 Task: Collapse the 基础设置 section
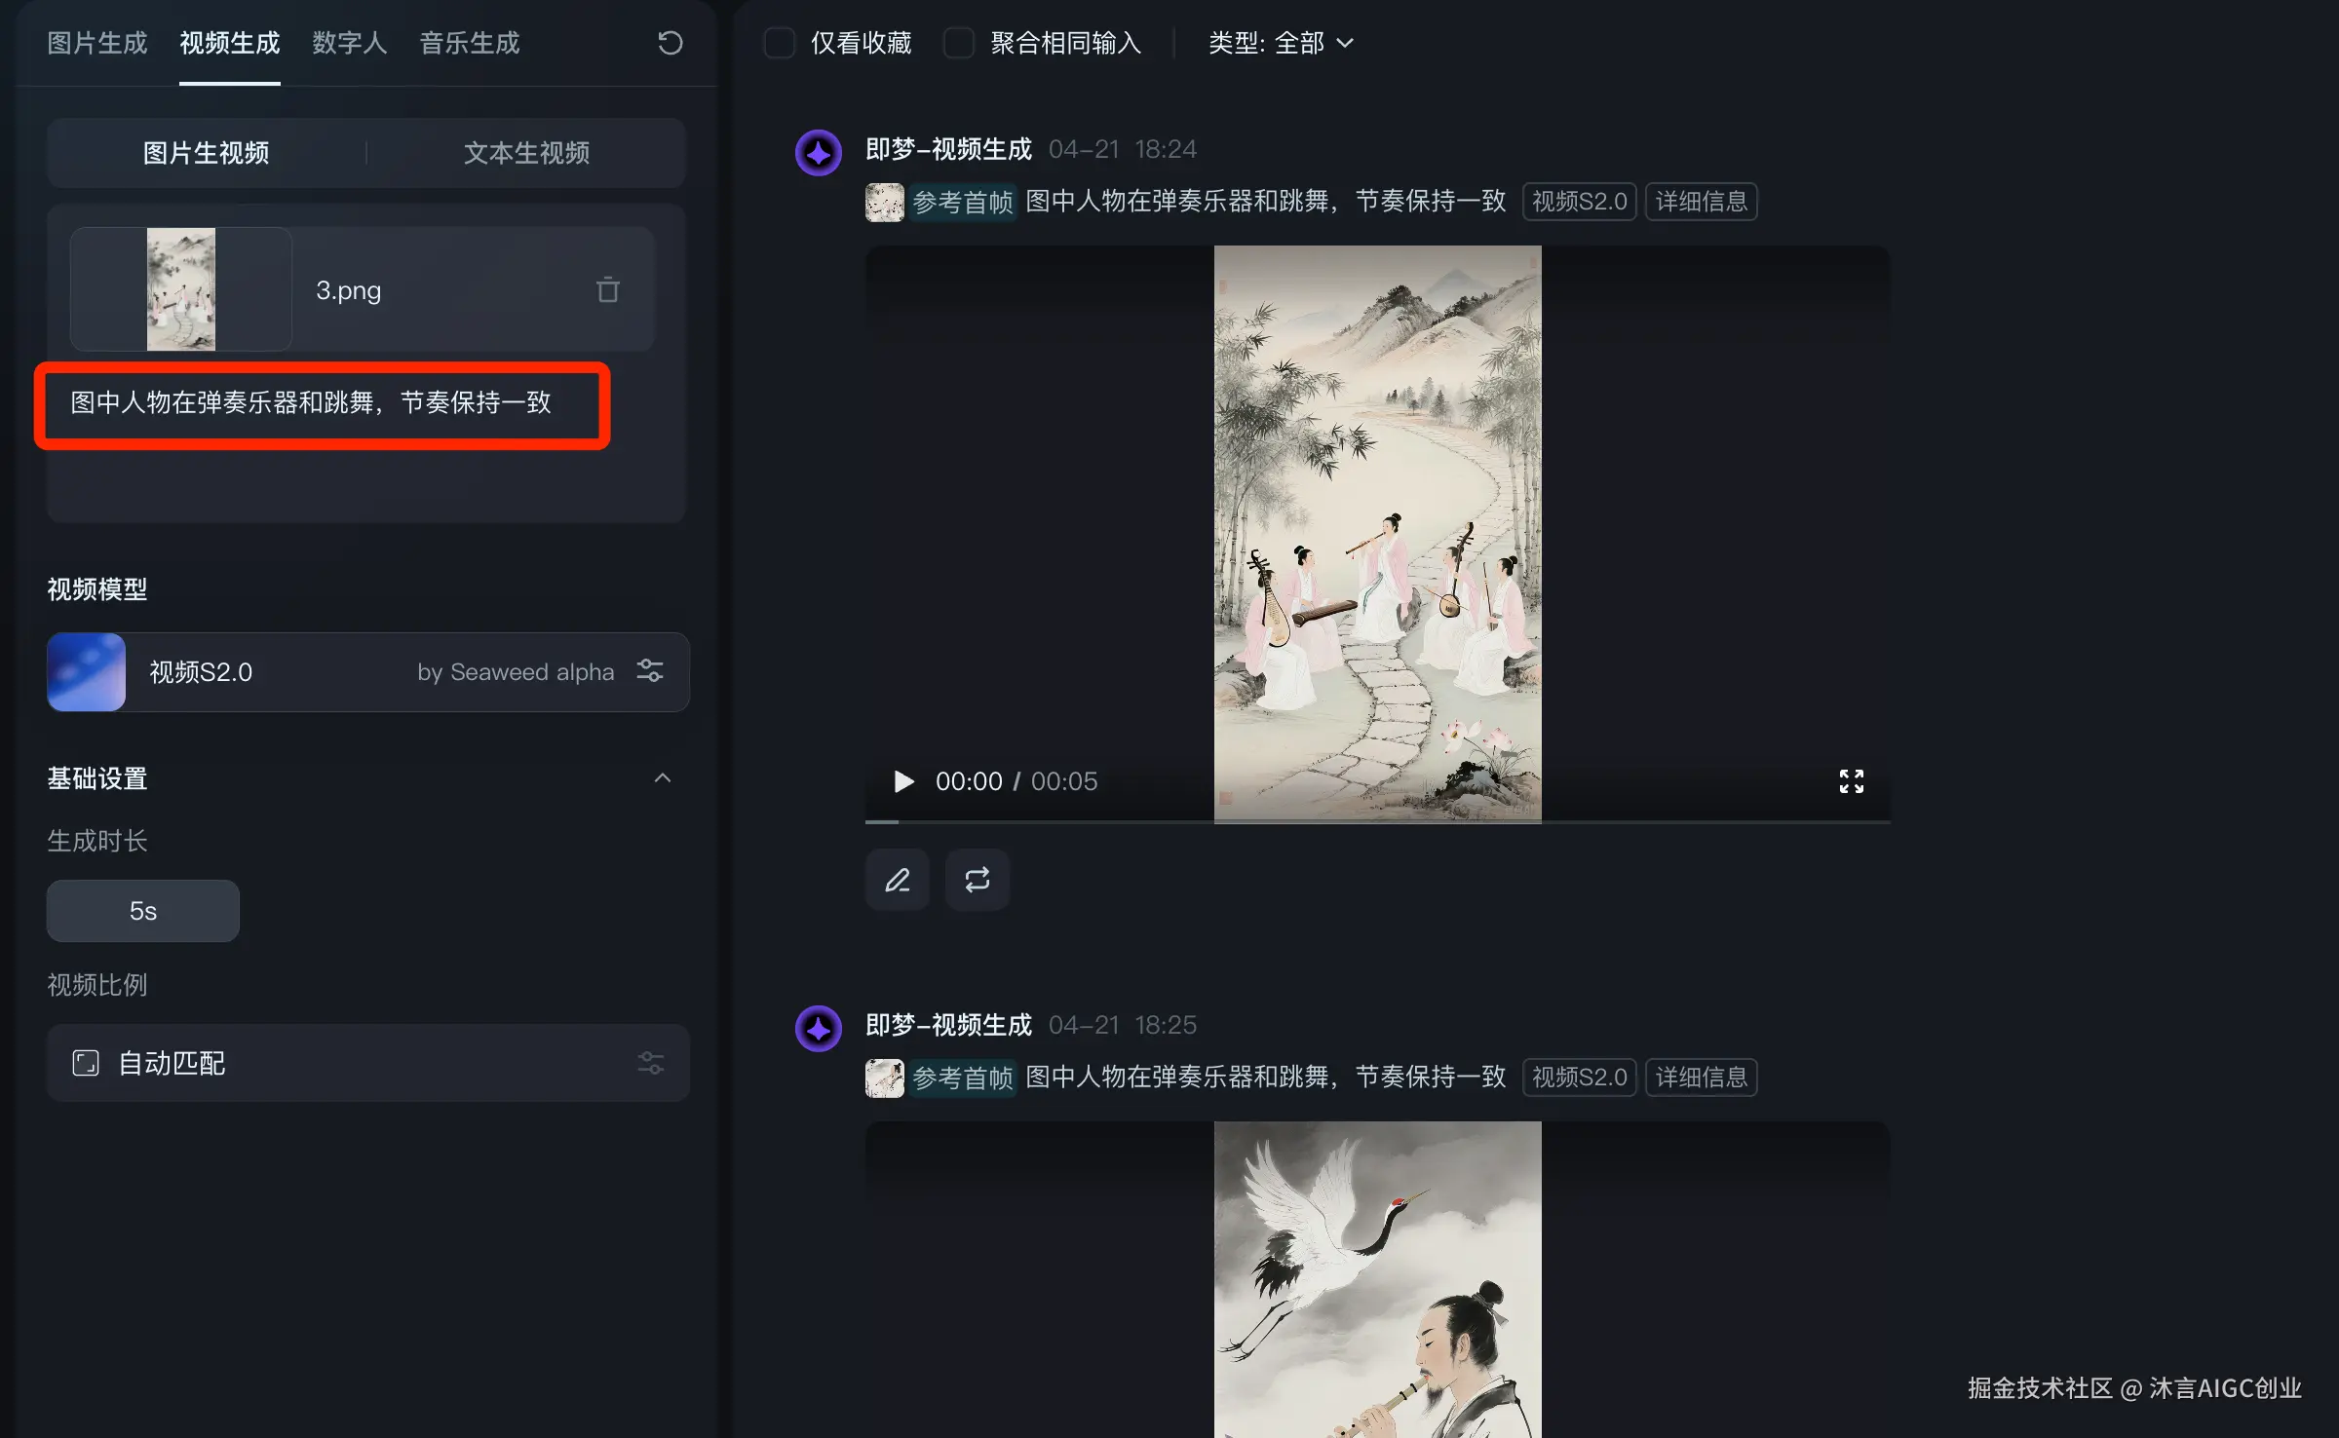[662, 778]
